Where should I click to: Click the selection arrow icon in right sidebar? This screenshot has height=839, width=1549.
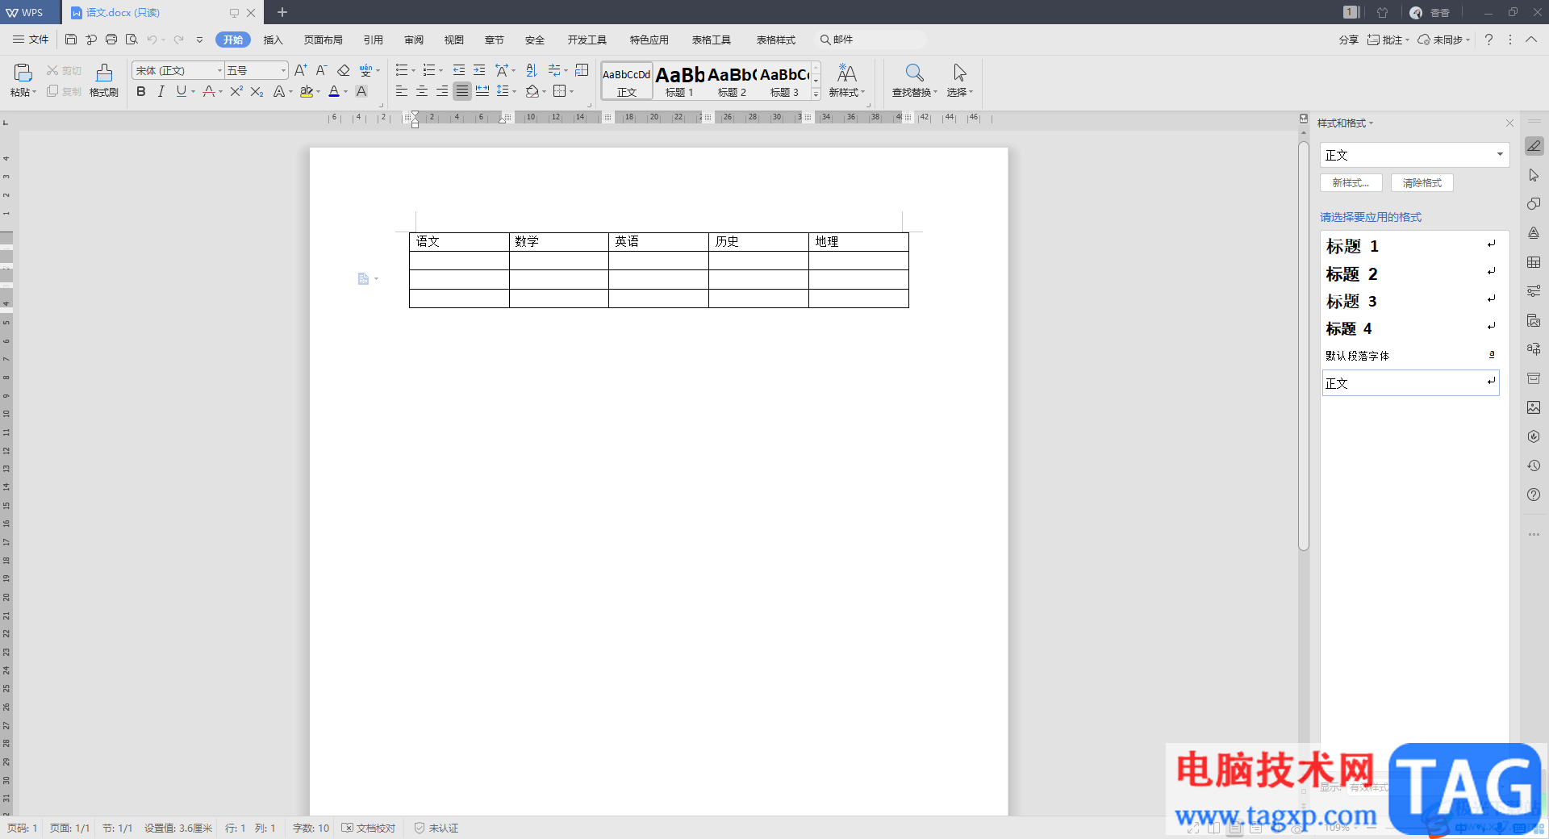pos(1534,175)
